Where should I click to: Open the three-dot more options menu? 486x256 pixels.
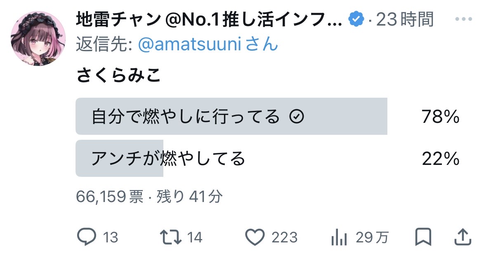[463, 19]
